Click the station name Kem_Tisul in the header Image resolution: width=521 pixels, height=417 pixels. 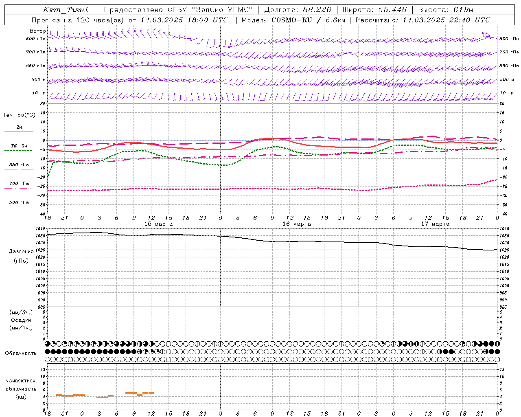pyautogui.click(x=66, y=10)
